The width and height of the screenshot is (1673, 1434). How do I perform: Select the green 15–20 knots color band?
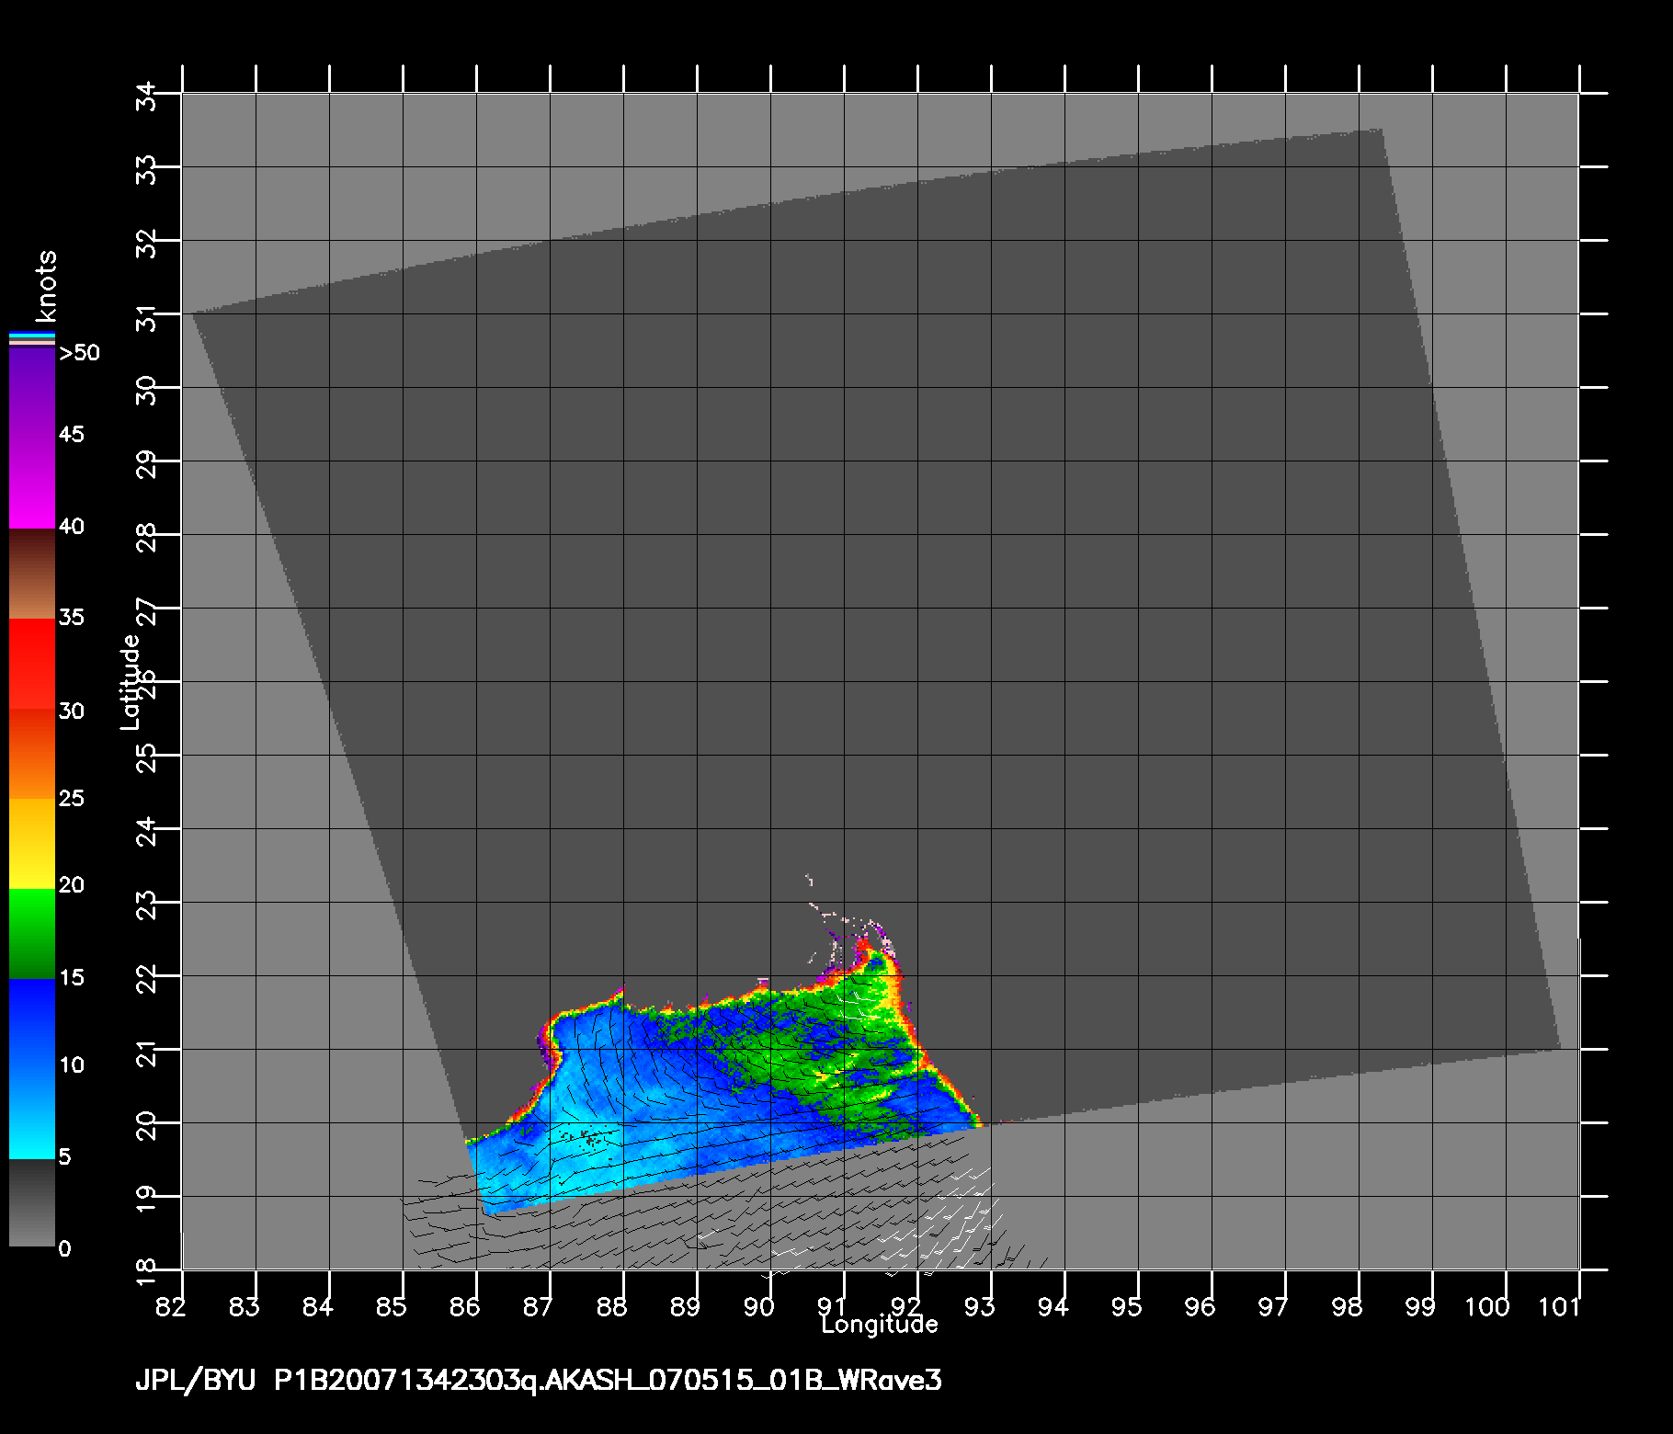[x=32, y=934]
